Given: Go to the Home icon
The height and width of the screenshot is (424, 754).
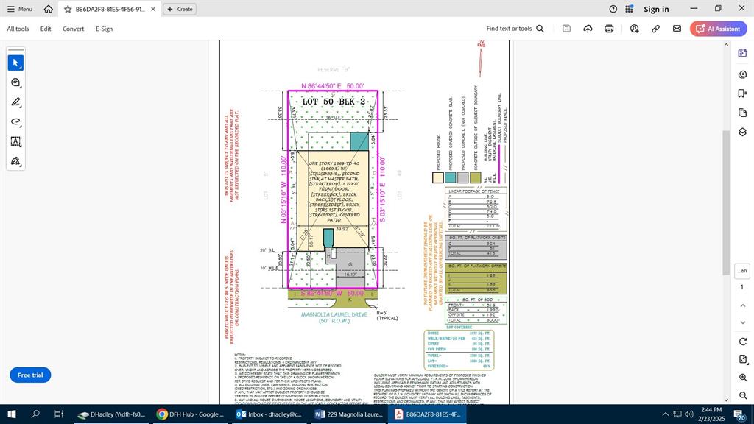Looking at the screenshot, I should [48, 9].
